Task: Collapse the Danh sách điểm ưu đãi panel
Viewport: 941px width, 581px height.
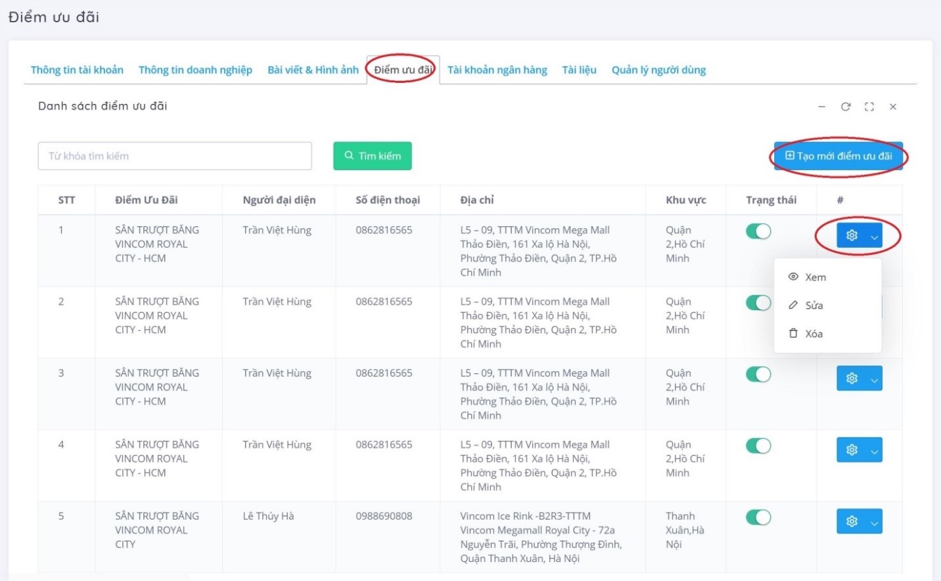Action: click(x=821, y=106)
